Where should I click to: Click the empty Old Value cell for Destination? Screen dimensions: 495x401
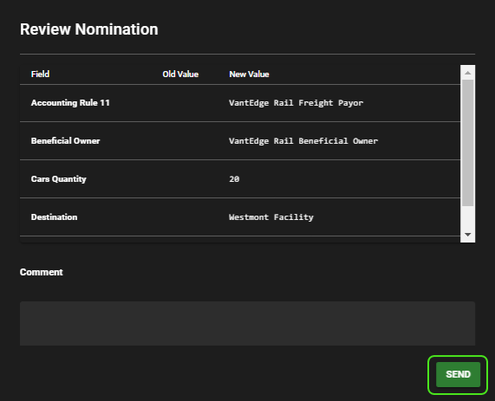(190, 217)
